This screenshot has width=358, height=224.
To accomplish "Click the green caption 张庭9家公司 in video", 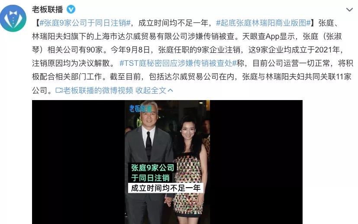I will pos(152,168).
